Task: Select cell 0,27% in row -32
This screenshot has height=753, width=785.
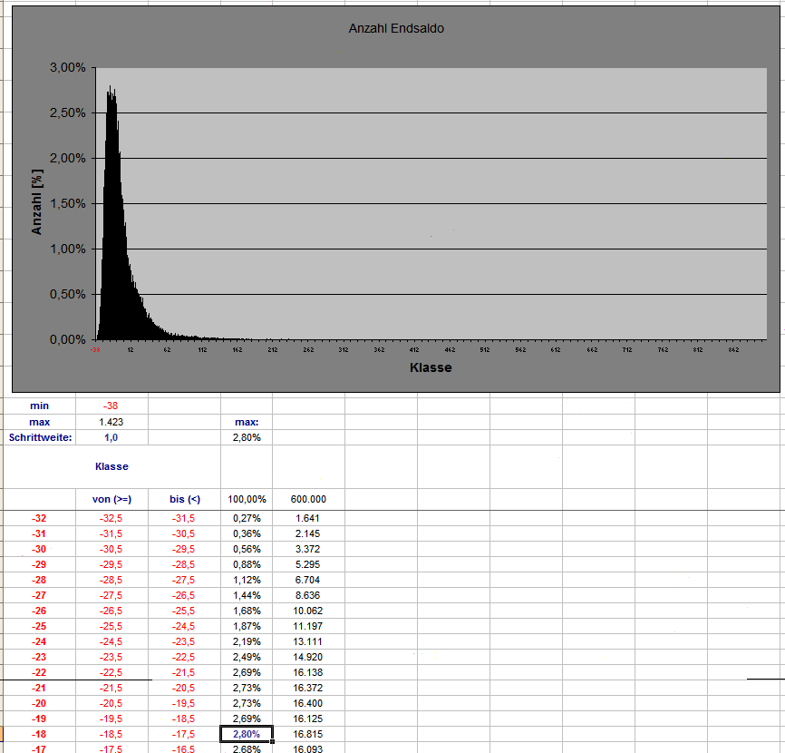Action: pyautogui.click(x=247, y=518)
